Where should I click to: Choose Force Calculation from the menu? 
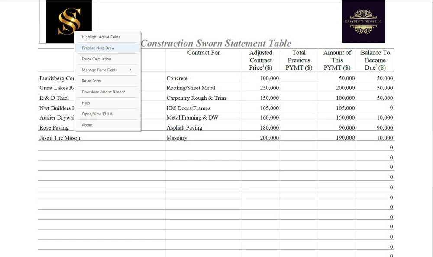(x=96, y=59)
